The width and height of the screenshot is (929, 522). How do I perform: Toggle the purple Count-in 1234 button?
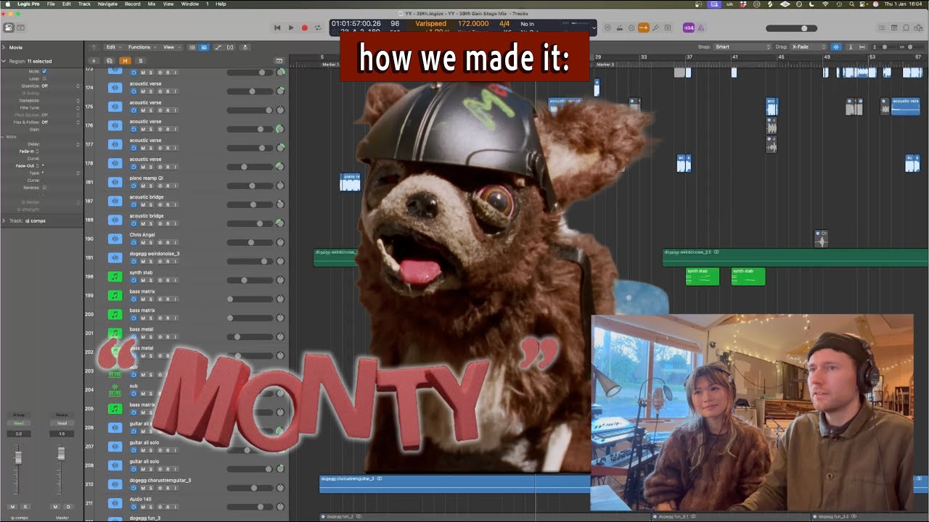point(689,28)
